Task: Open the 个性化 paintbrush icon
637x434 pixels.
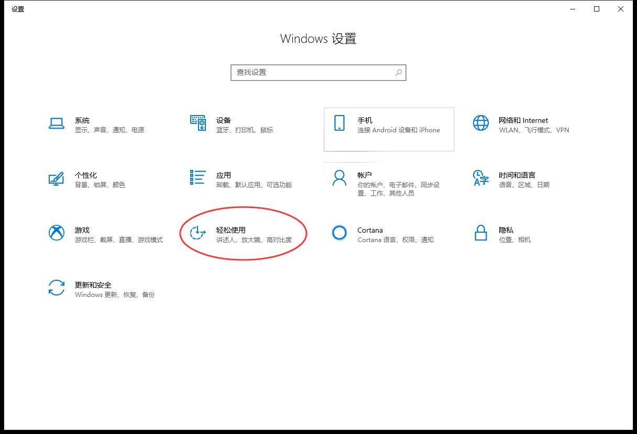Action: click(56, 178)
